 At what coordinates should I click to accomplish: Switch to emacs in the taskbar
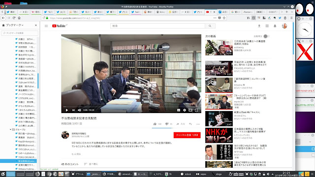pyautogui.click(x=125, y=174)
